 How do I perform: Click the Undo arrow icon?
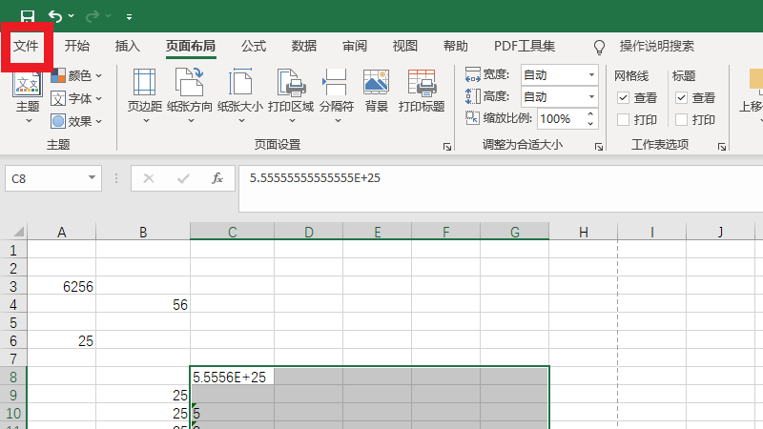(55, 16)
